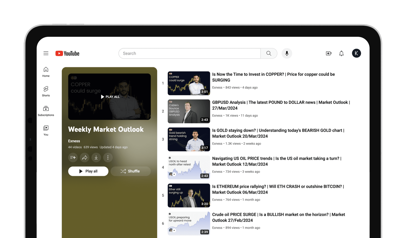Open Crude oil PRICE SURGE title
Image resolution: width=406 pixels, height=238 pixels.
278,217
